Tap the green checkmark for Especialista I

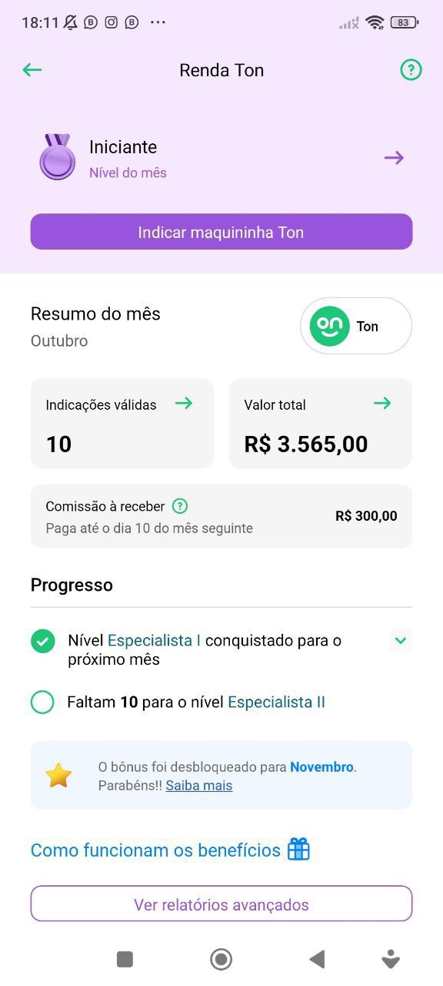tap(43, 641)
